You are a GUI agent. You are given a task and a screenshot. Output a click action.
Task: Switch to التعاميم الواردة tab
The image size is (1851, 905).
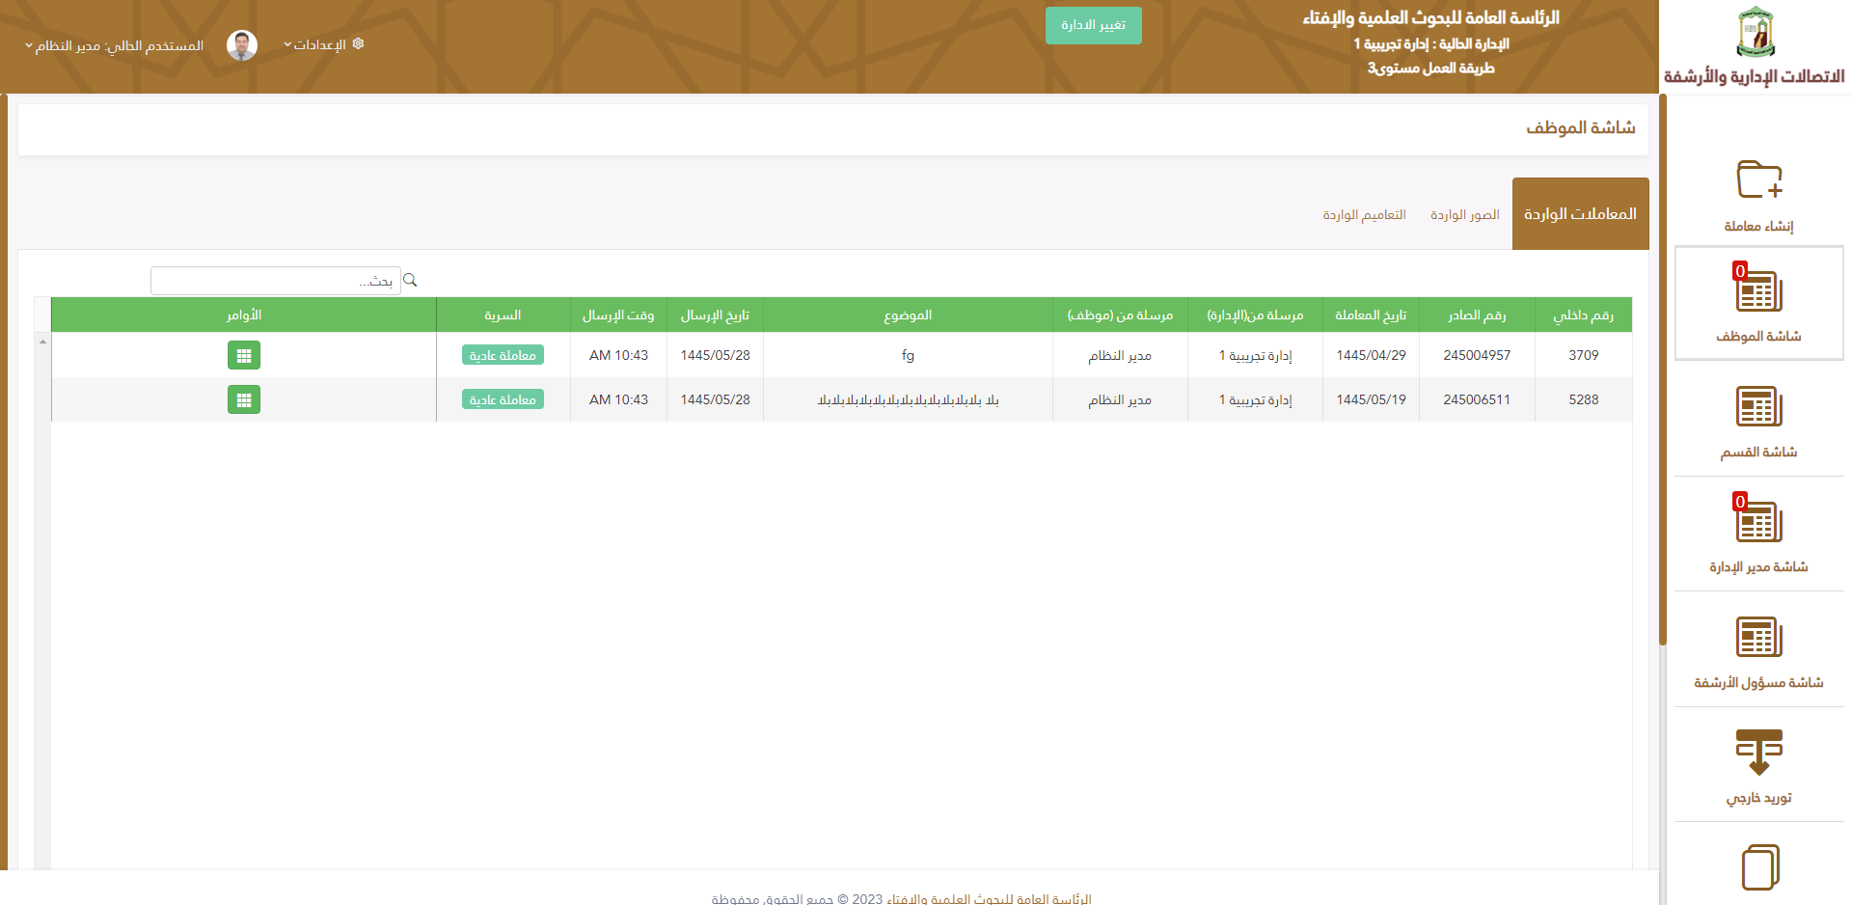1364,214
